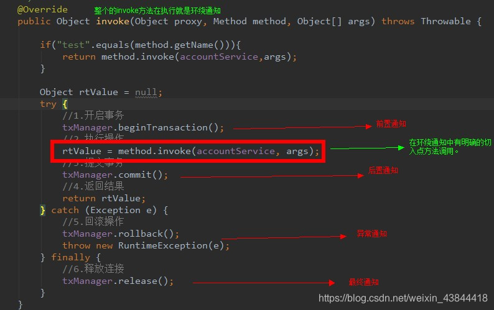
Task: Click the green 在环绕通知中 annotation text
Action: [450, 147]
